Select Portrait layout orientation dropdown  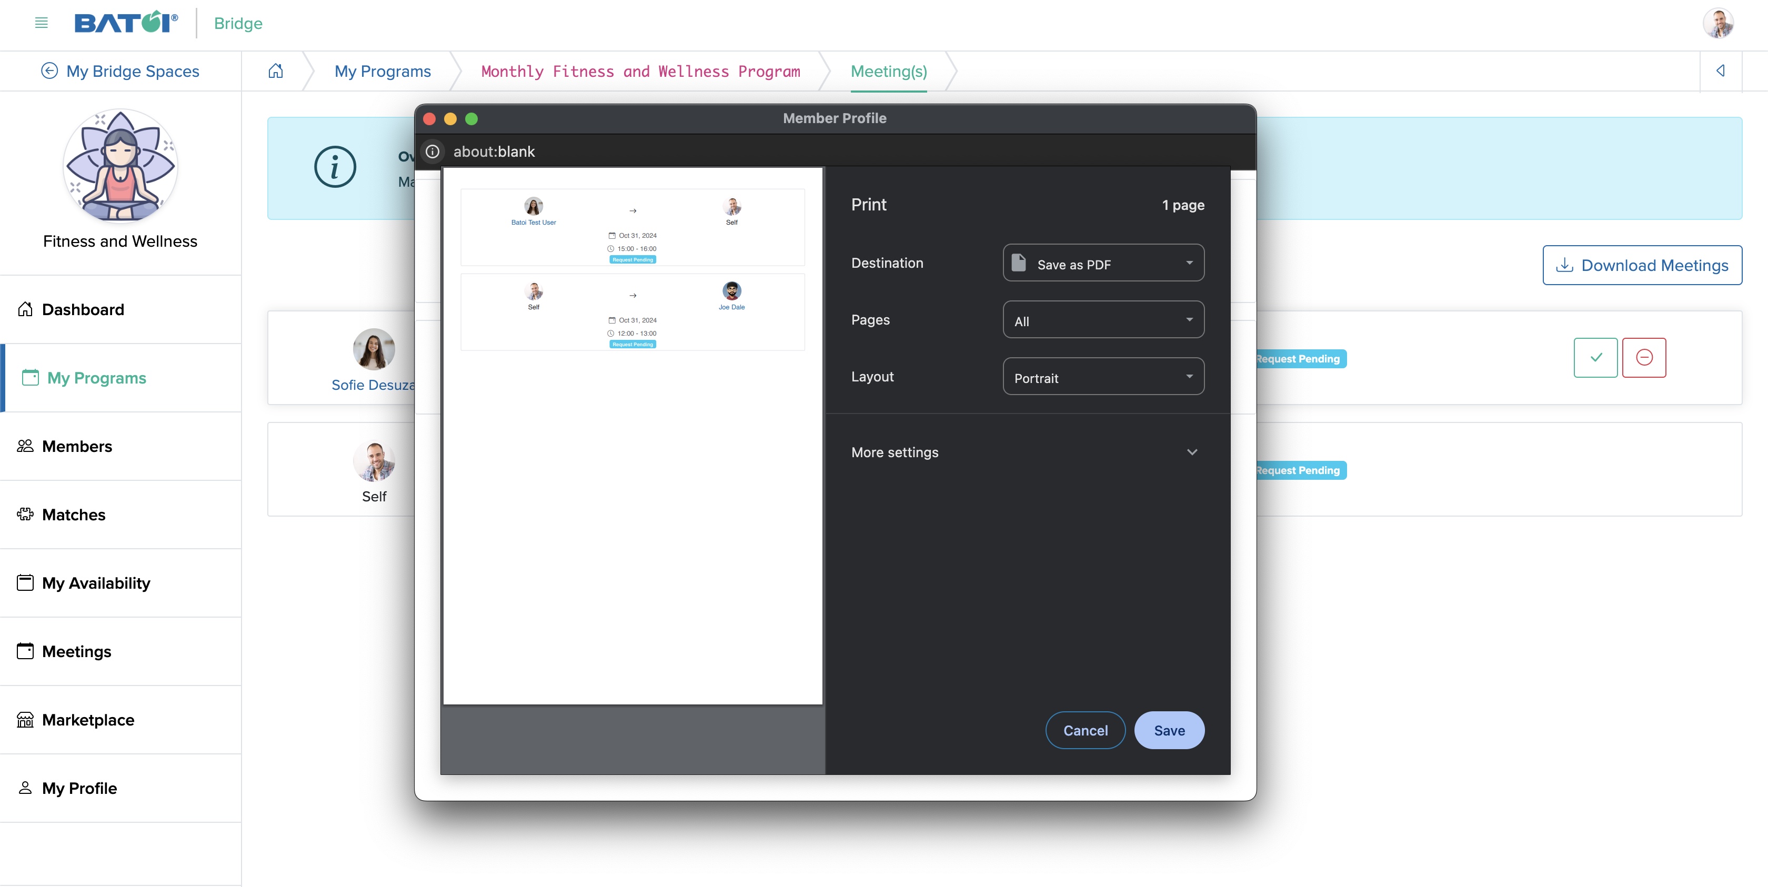tap(1103, 377)
